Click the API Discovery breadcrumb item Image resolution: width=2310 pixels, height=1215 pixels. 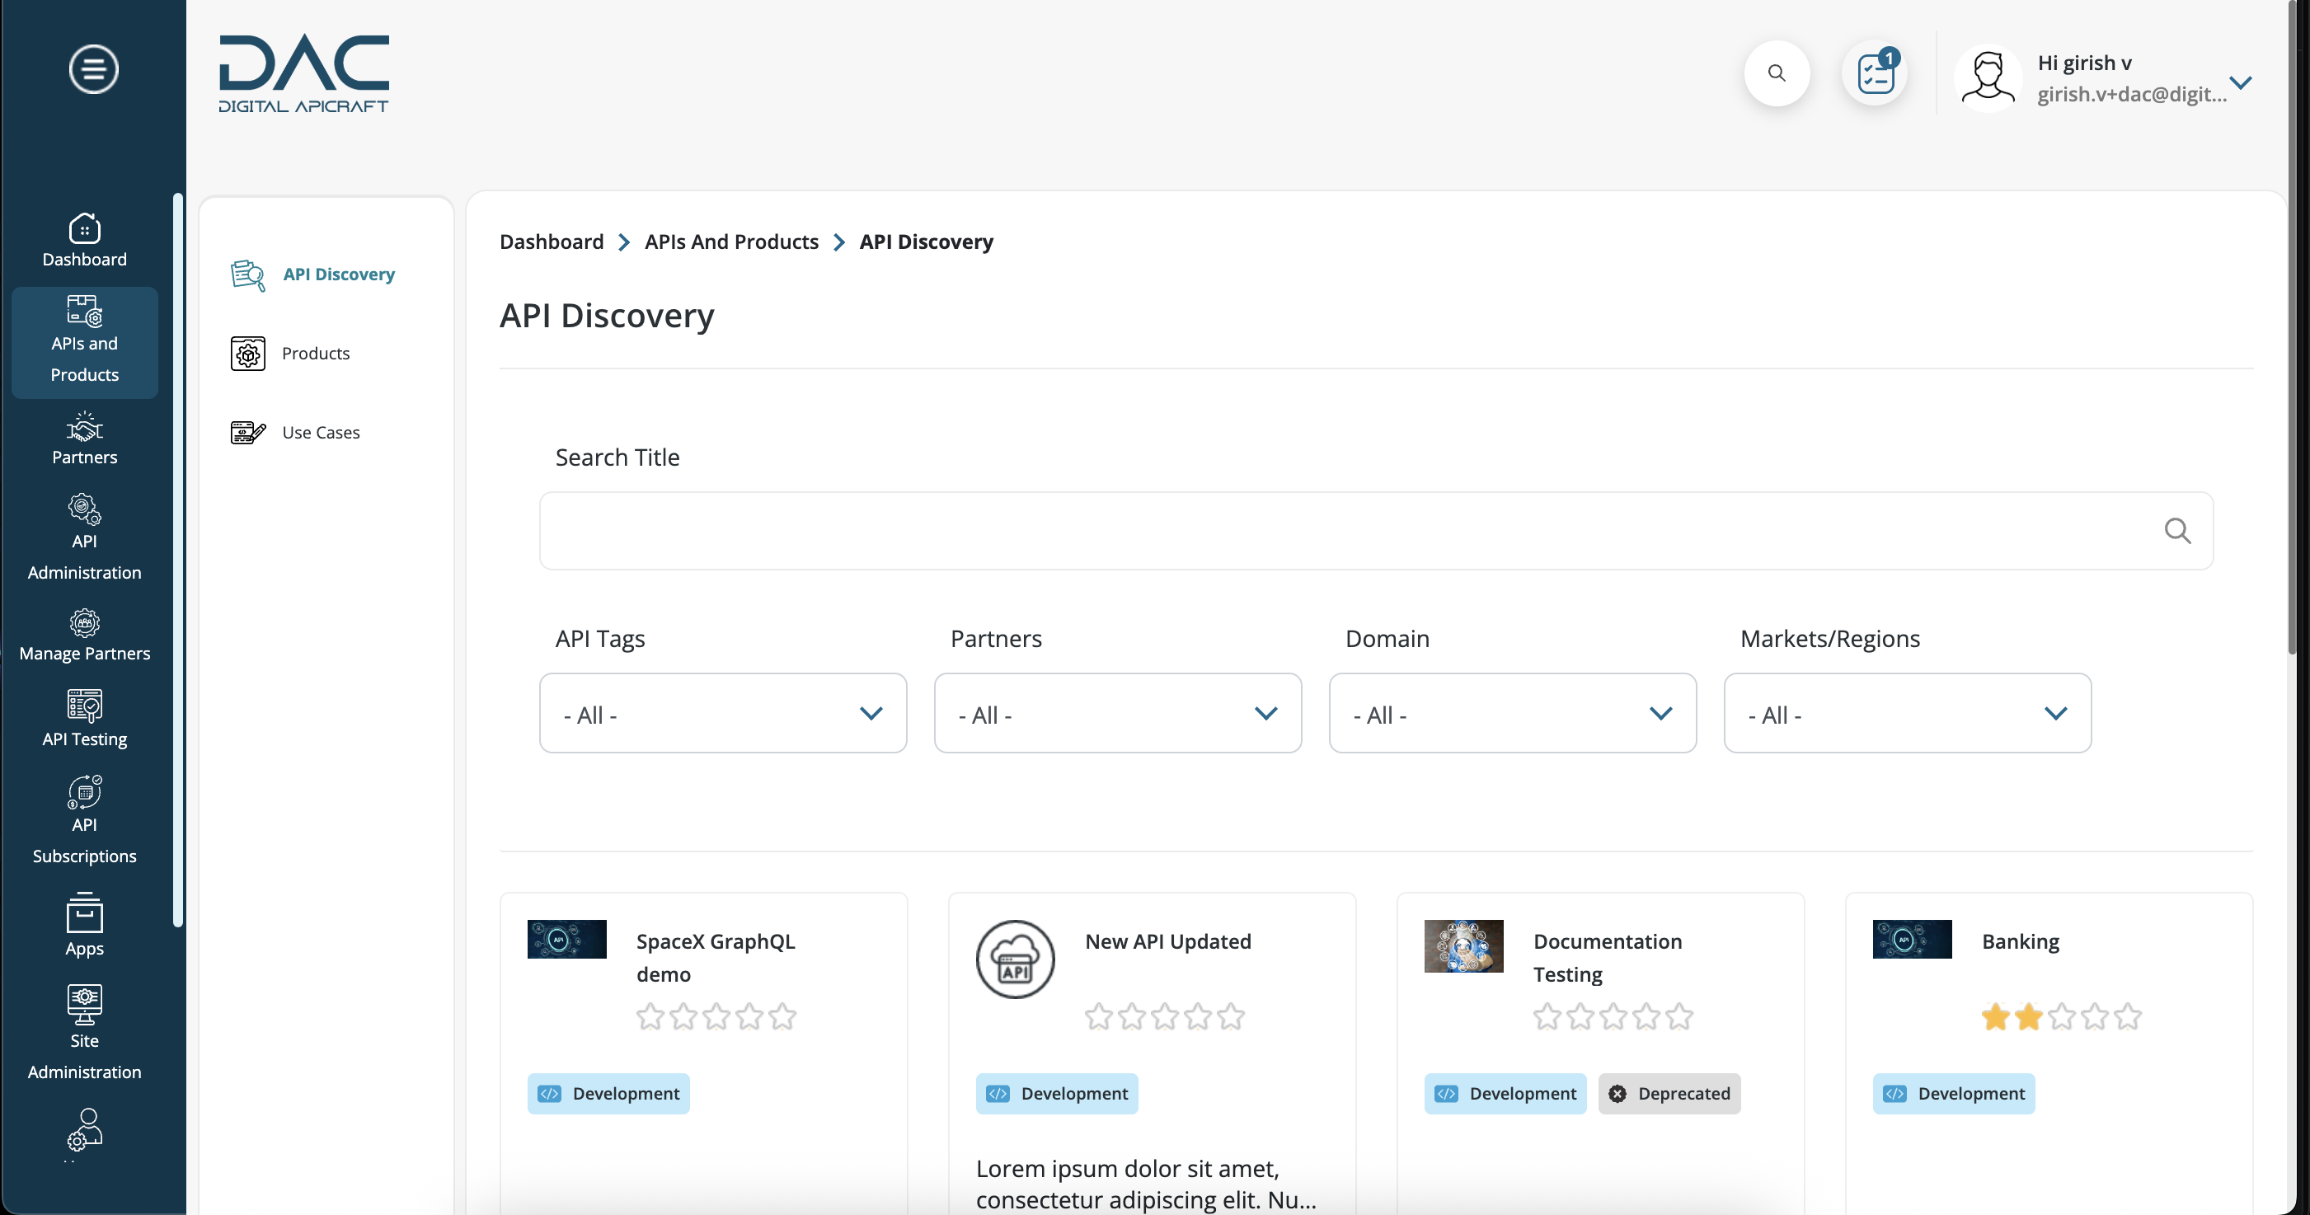coord(926,242)
